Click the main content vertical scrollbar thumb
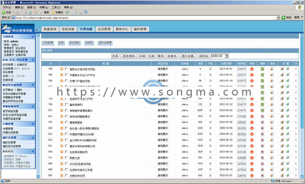Viewport: 305px width, 184px height. click(x=302, y=82)
